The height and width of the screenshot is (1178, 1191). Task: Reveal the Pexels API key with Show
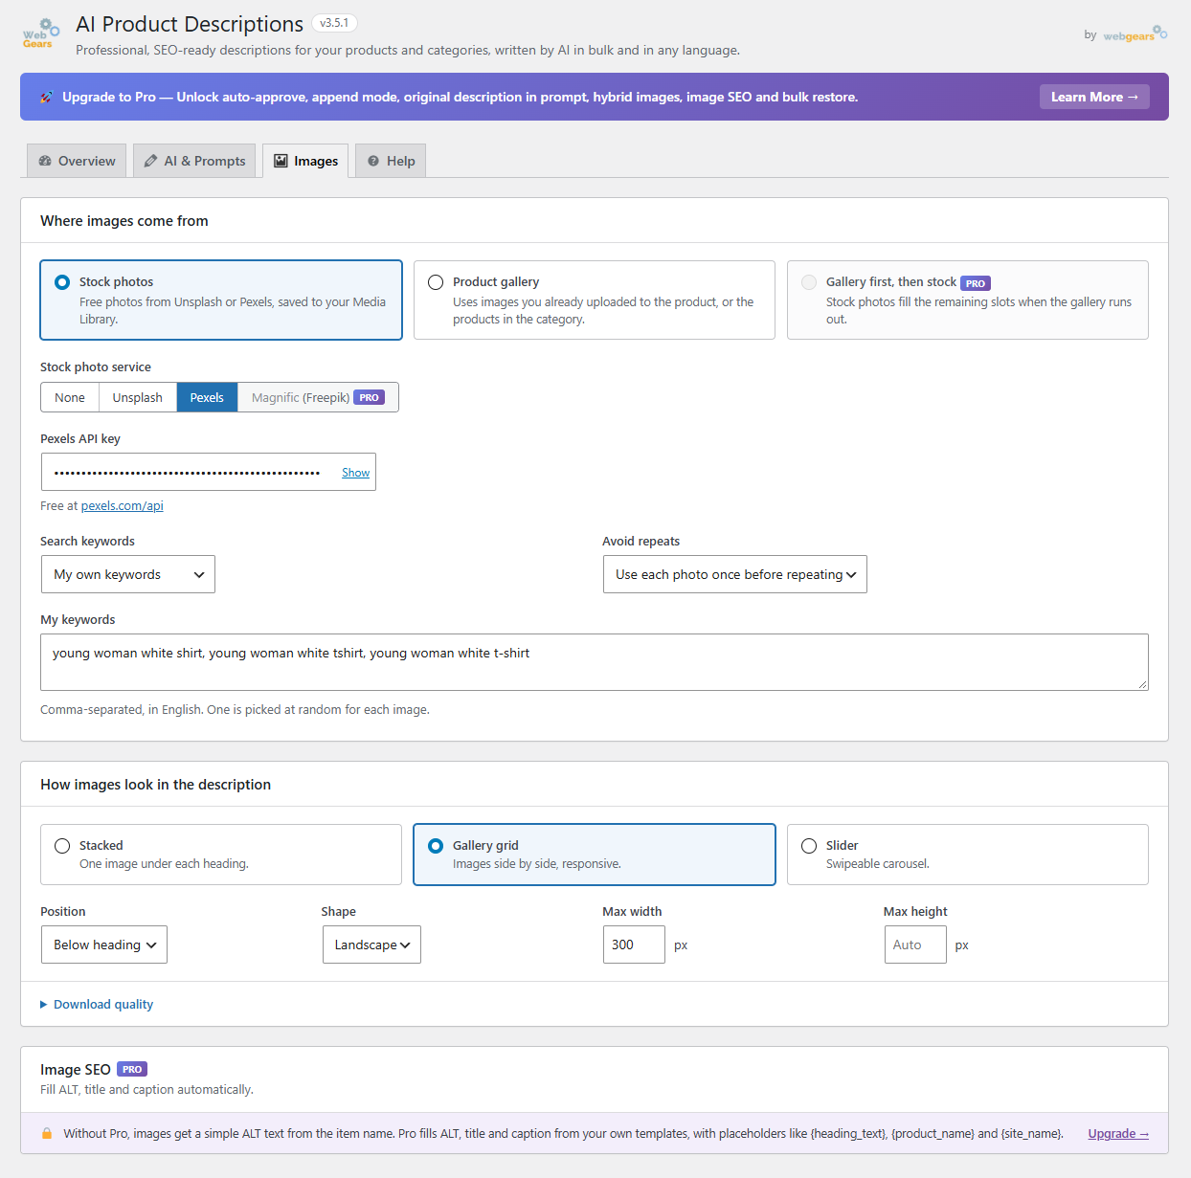click(355, 473)
